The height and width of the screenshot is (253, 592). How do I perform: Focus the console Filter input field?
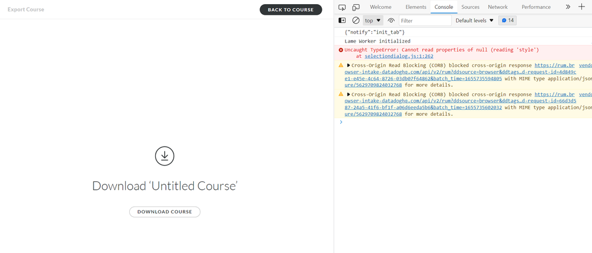(x=425, y=20)
